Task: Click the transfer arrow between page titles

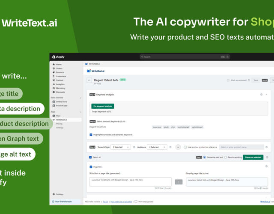Action: point(179,182)
